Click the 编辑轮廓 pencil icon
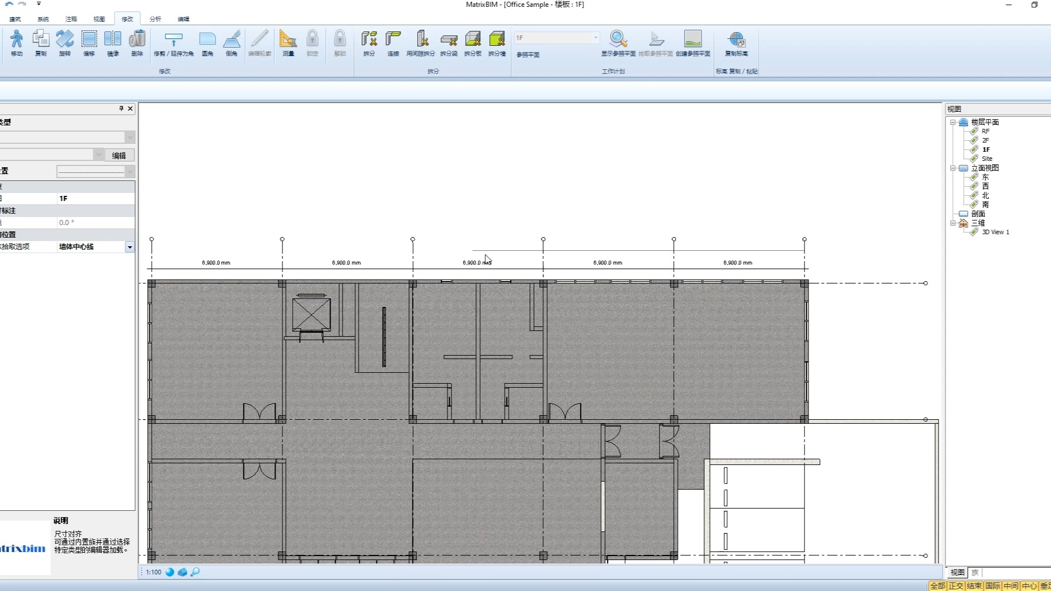This screenshot has width=1051, height=591. (260, 43)
